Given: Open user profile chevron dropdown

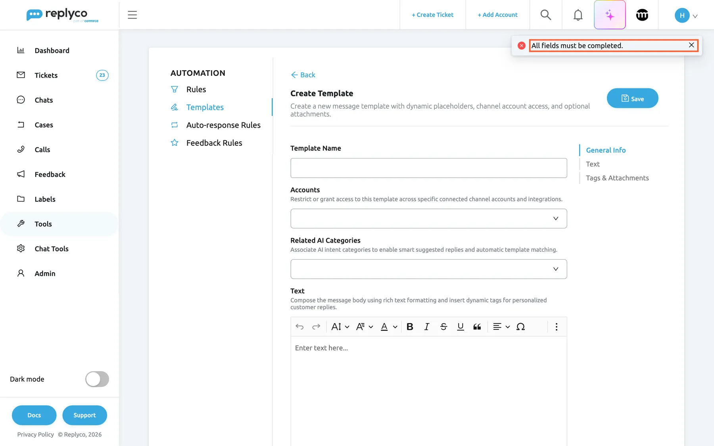Looking at the screenshot, I should click(x=695, y=16).
